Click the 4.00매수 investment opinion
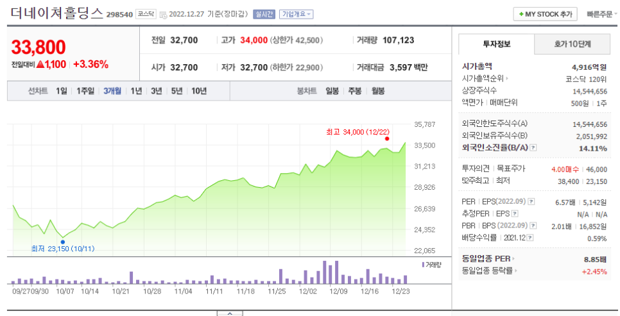Viewport: 620px width, 316px height. 565,169
